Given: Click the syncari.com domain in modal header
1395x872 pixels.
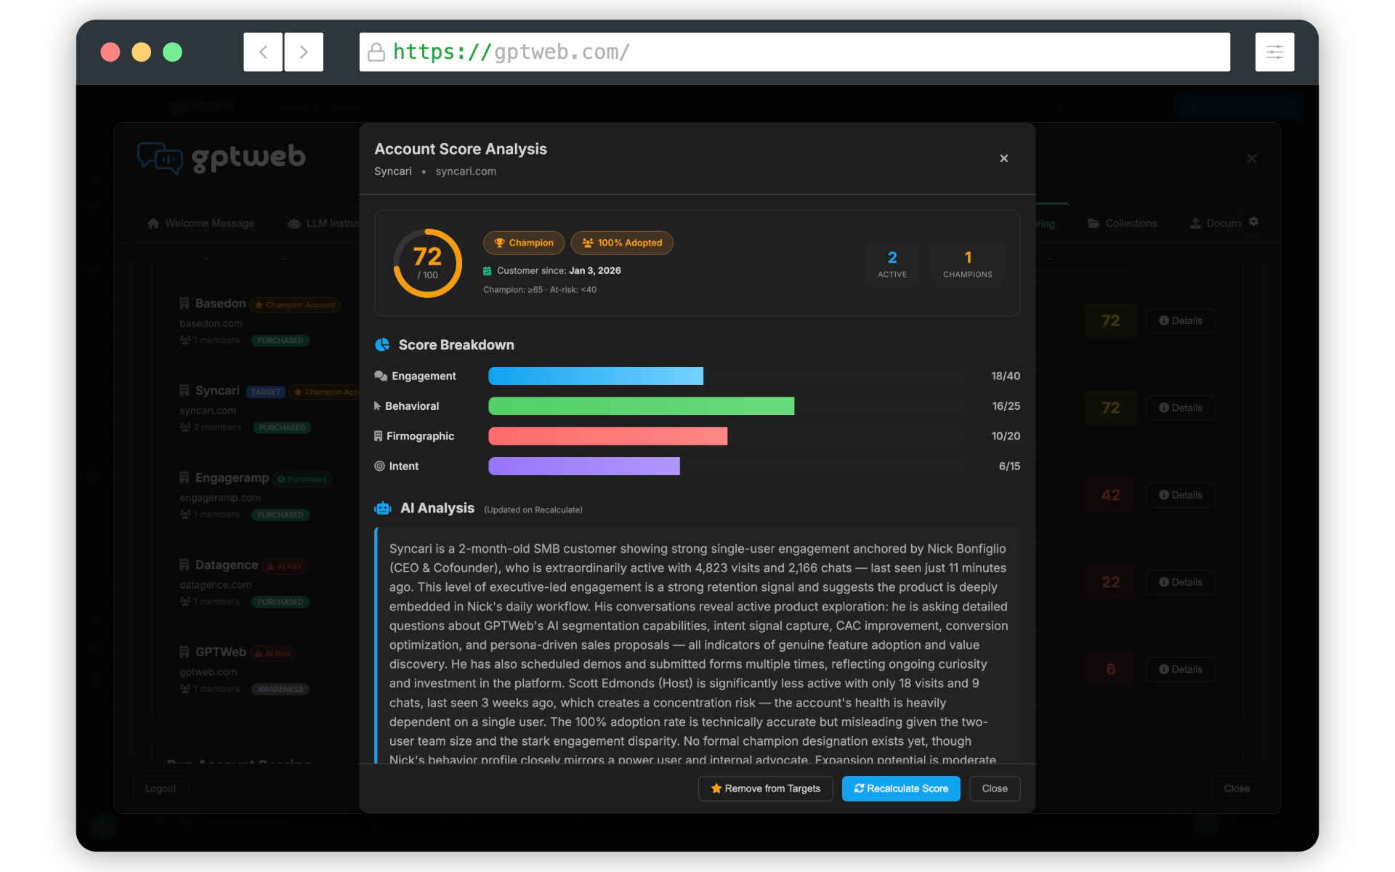Looking at the screenshot, I should 466,171.
